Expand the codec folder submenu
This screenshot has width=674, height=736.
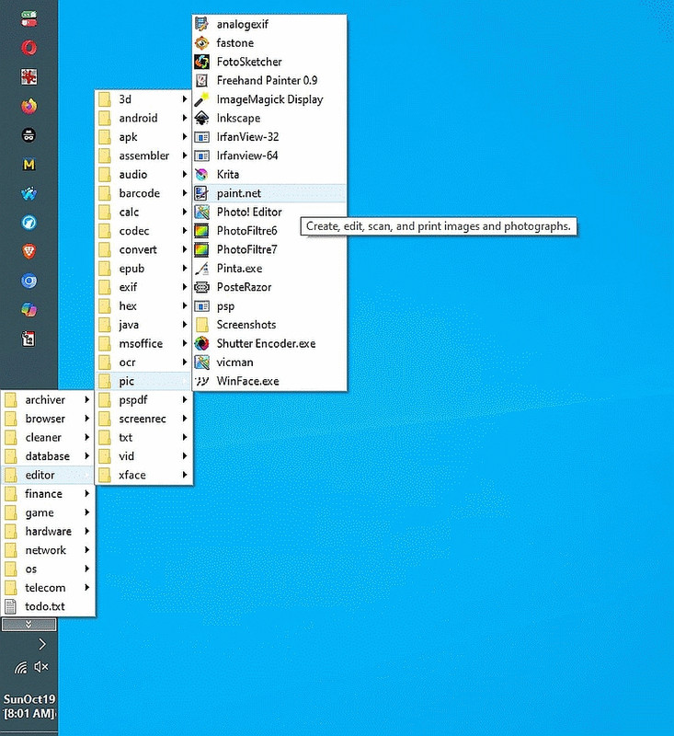coord(143,231)
